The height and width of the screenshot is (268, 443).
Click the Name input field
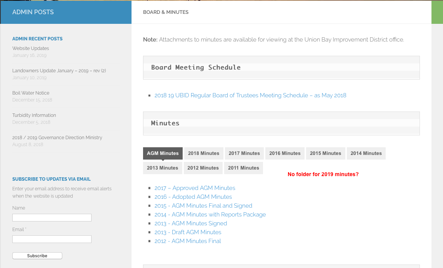pos(52,218)
